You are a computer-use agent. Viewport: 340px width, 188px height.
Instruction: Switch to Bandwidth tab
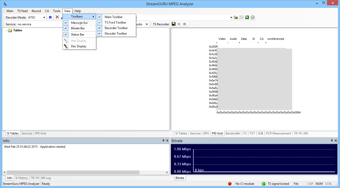pyautogui.click(x=233, y=133)
